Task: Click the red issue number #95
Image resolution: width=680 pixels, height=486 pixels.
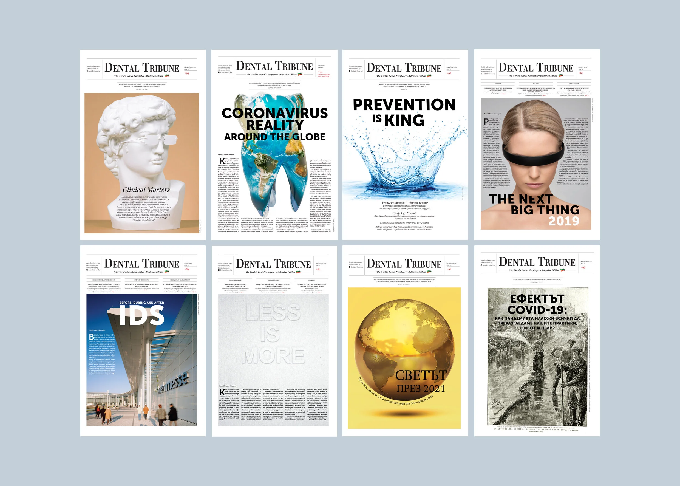Action: click(449, 73)
